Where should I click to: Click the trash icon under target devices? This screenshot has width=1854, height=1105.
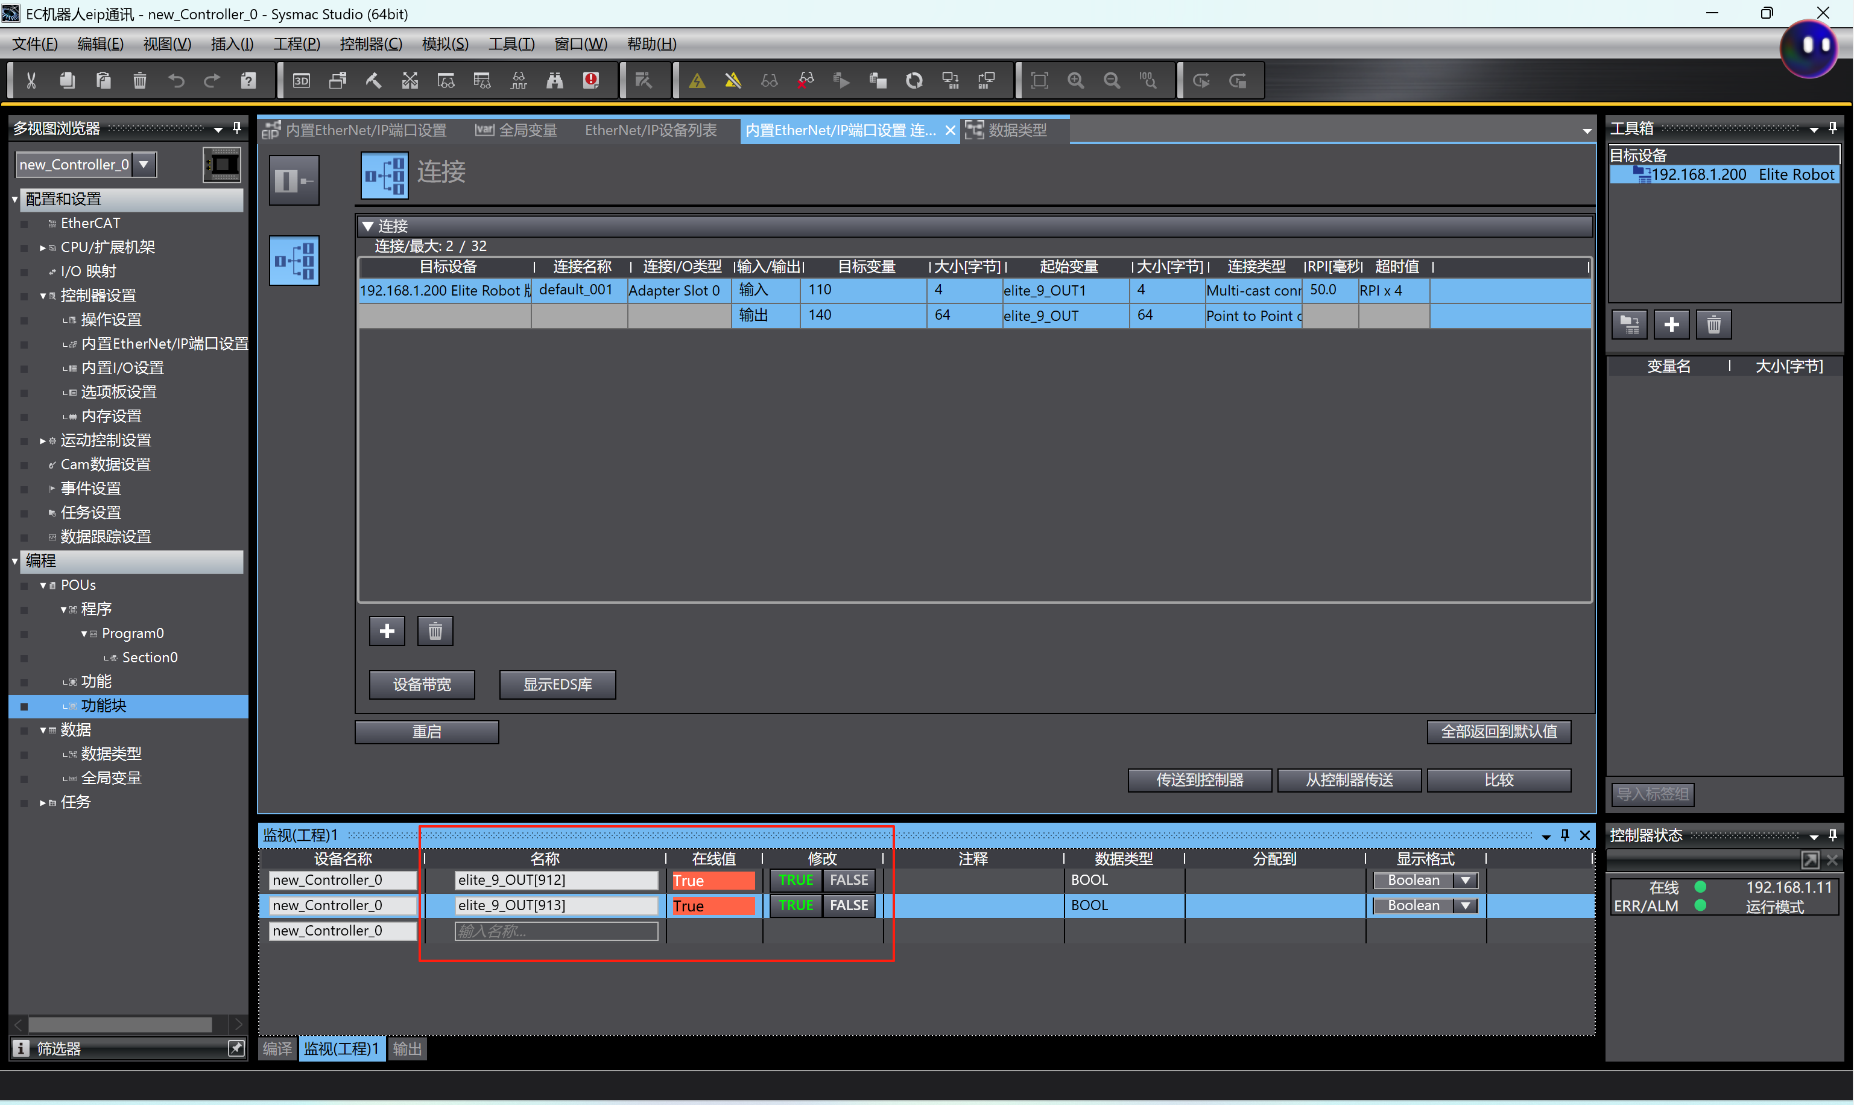click(1713, 325)
